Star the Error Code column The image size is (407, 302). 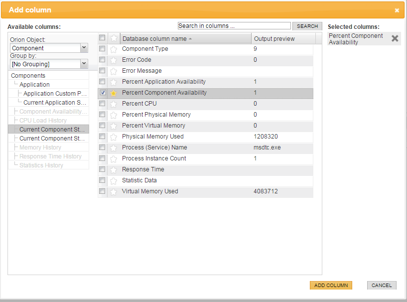pos(114,60)
